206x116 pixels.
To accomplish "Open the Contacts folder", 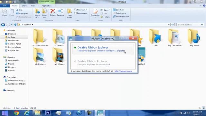I will point(59,38).
